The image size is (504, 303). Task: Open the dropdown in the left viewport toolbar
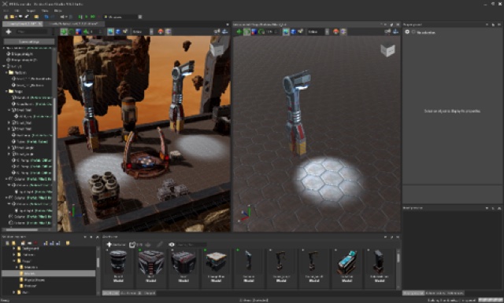coord(143,31)
